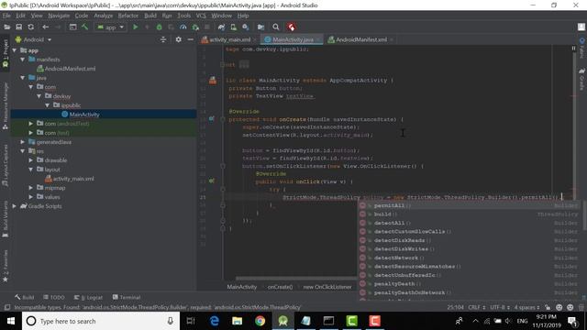Close the MainActivity.java tab
Screen dimensions: 587x330
pyautogui.click(x=318, y=39)
